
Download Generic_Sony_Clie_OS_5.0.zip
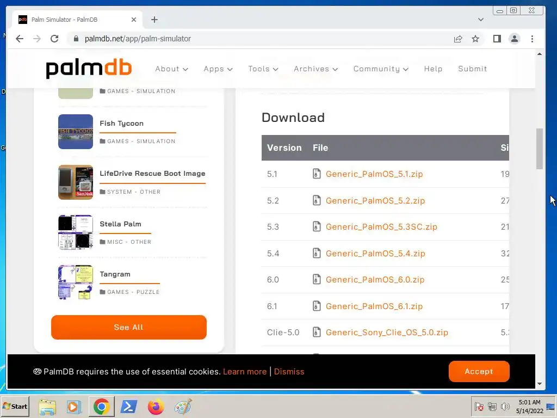coord(387,333)
